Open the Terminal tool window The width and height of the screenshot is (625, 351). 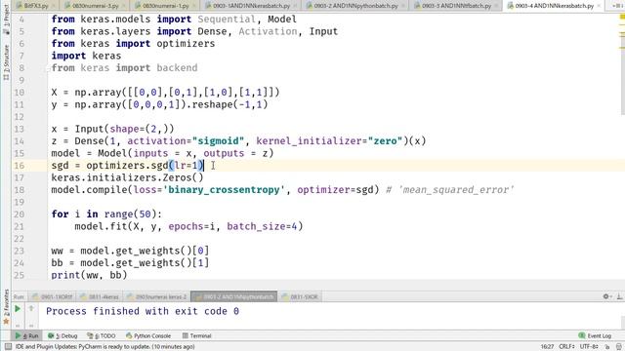[x=196, y=335]
